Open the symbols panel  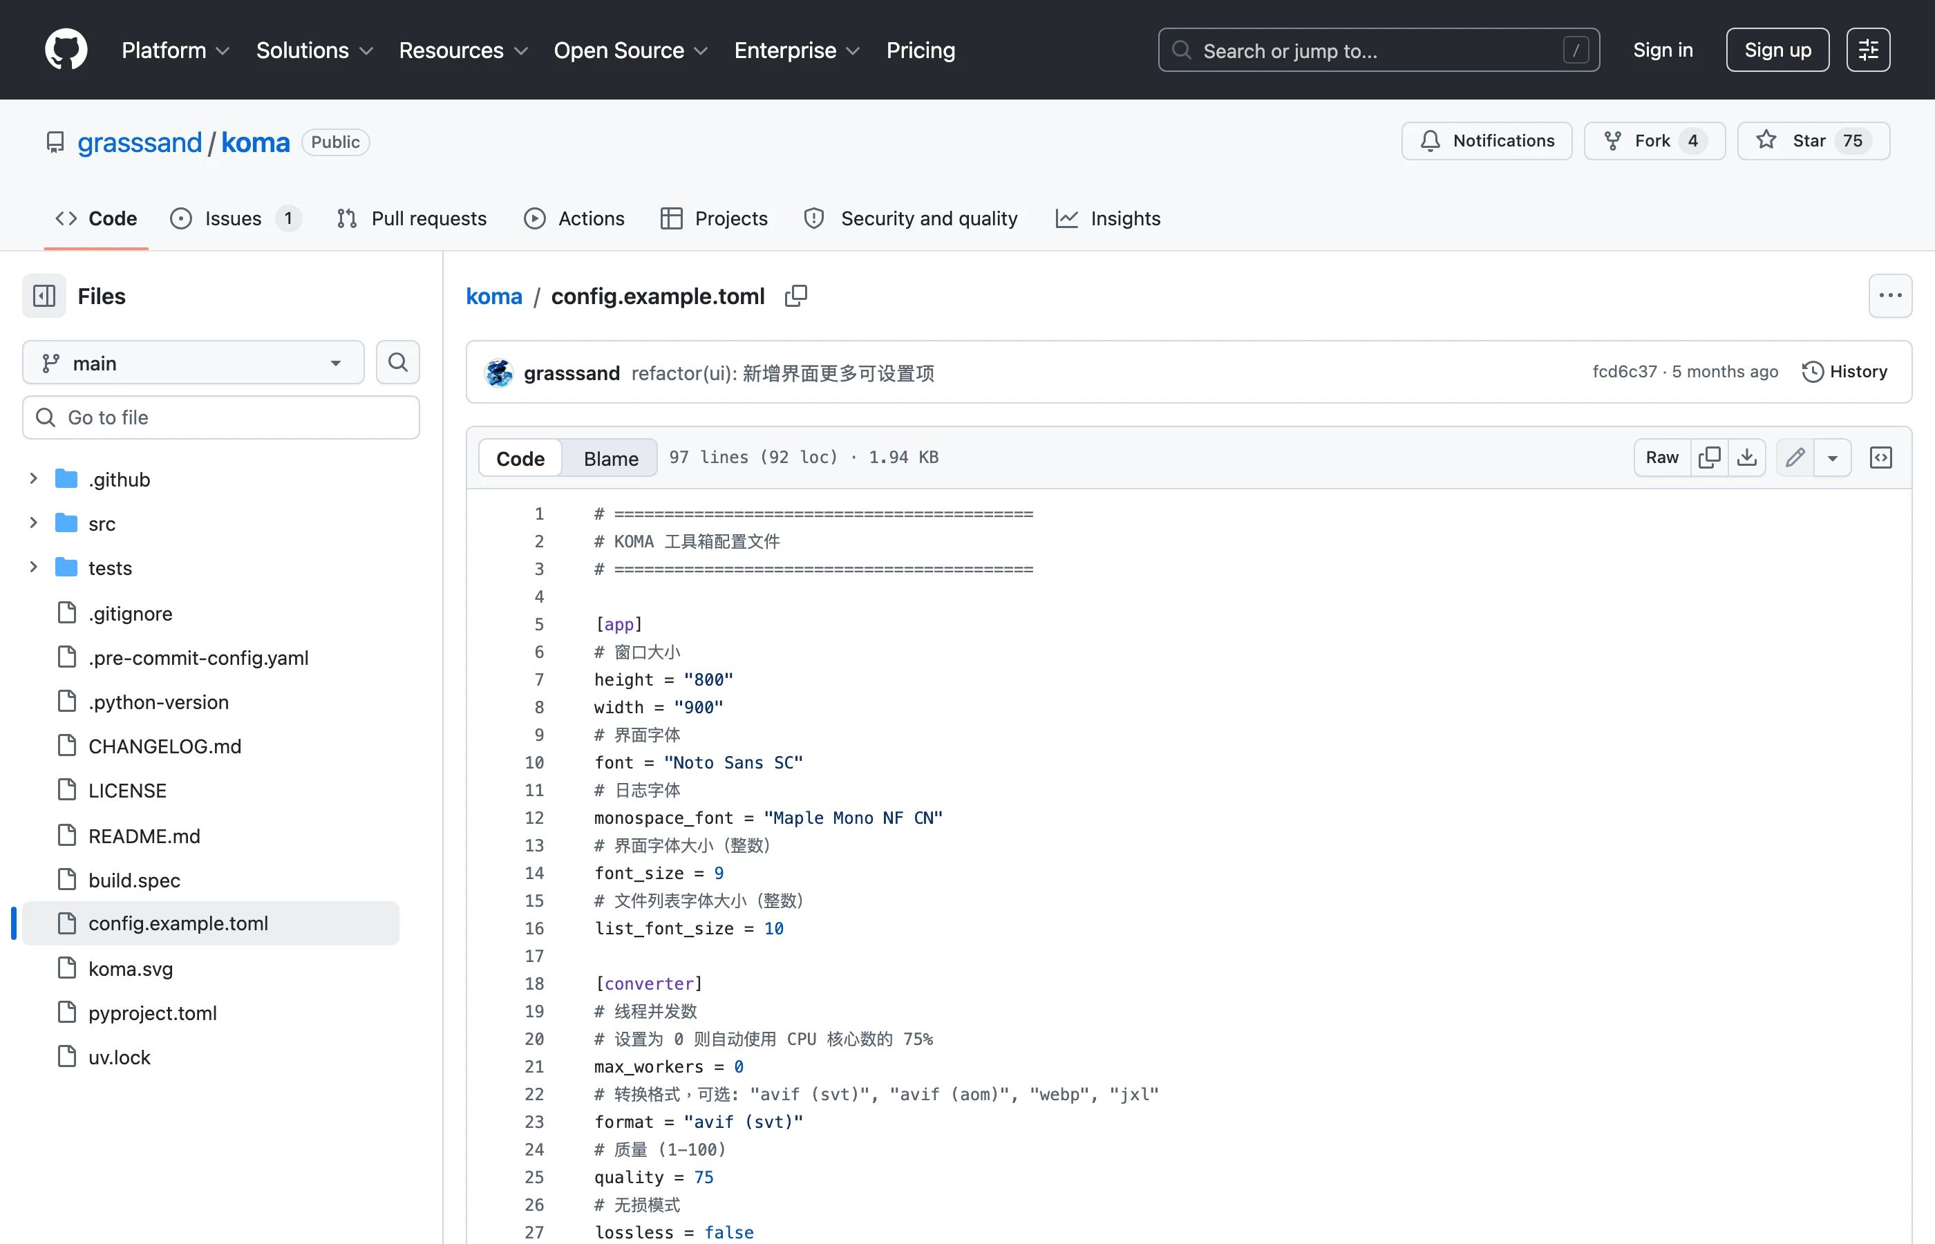pyautogui.click(x=1881, y=458)
